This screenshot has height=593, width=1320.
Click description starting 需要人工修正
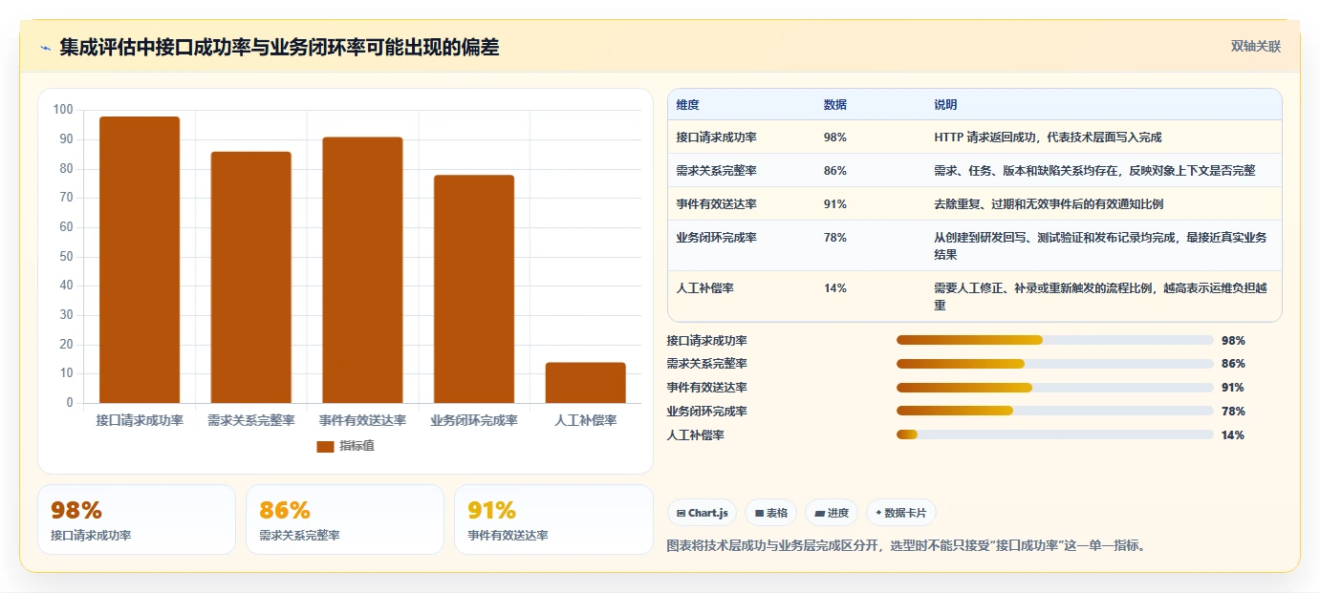[x=1101, y=297]
